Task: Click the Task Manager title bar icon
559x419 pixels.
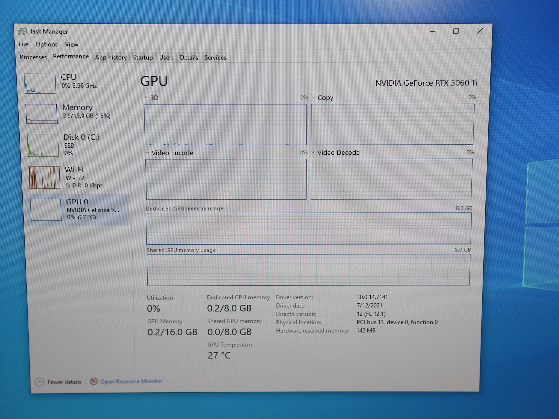Action: tap(23, 32)
